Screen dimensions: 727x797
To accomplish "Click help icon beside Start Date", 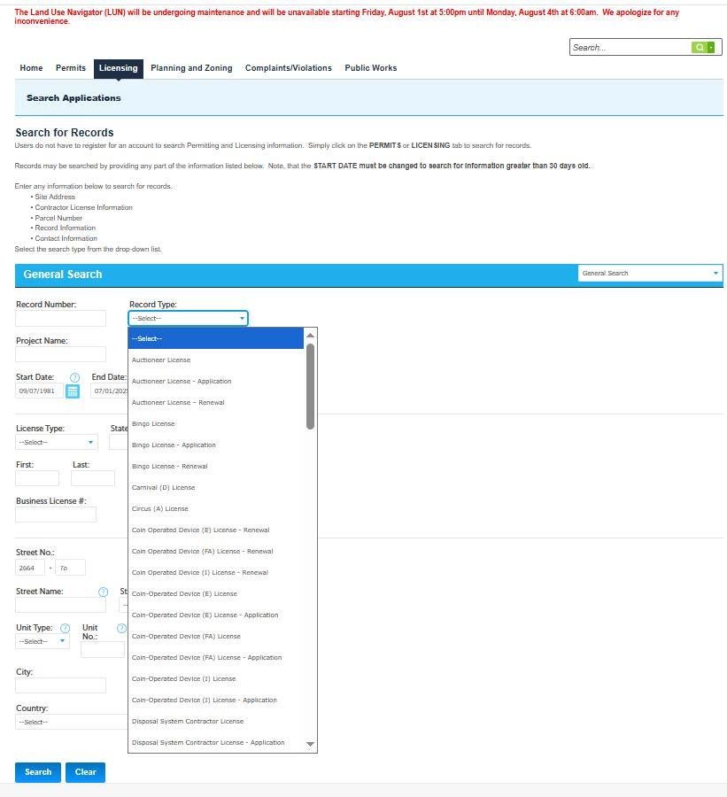I will 74,377.
